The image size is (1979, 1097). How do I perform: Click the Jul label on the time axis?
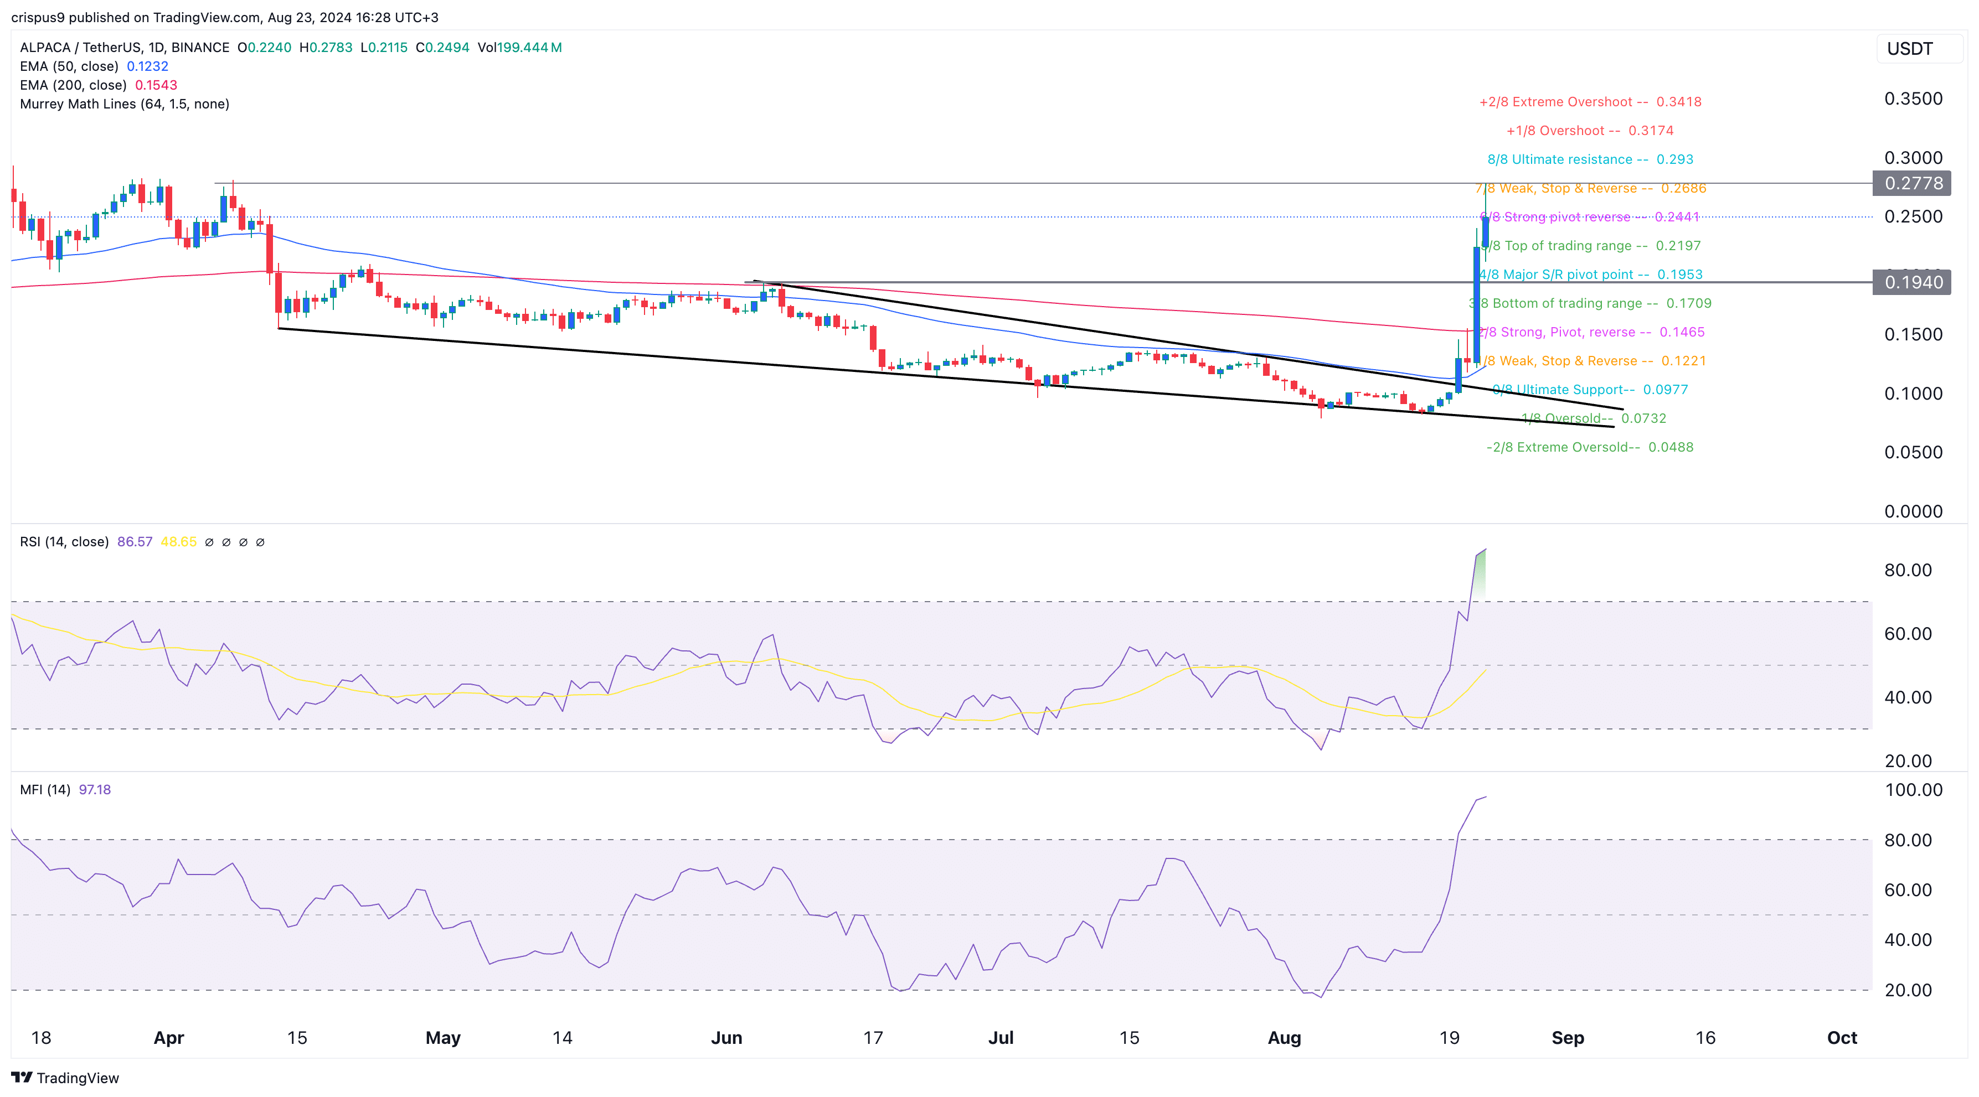1001,1038
